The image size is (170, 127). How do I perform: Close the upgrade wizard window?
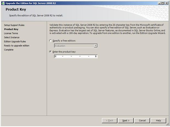(166, 3)
